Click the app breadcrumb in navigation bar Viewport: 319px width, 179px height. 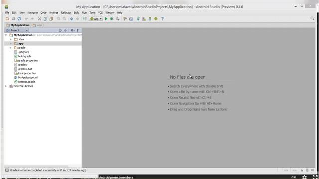coord(37,25)
